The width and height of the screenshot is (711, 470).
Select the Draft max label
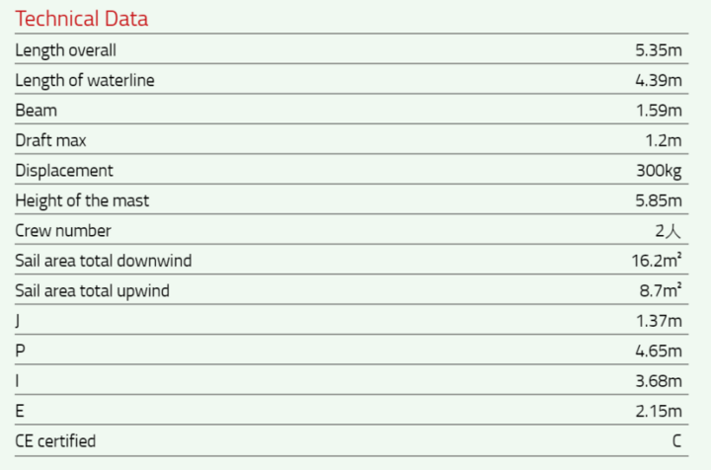(x=50, y=140)
